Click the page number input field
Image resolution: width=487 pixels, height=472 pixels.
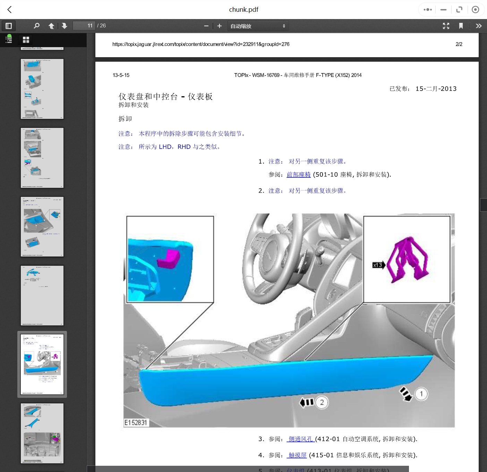tap(84, 26)
